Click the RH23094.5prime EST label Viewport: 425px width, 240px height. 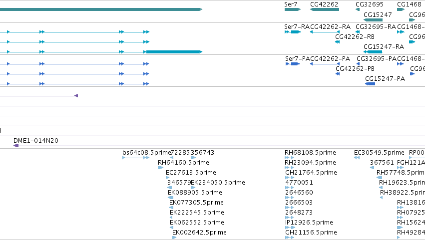pos(310,163)
